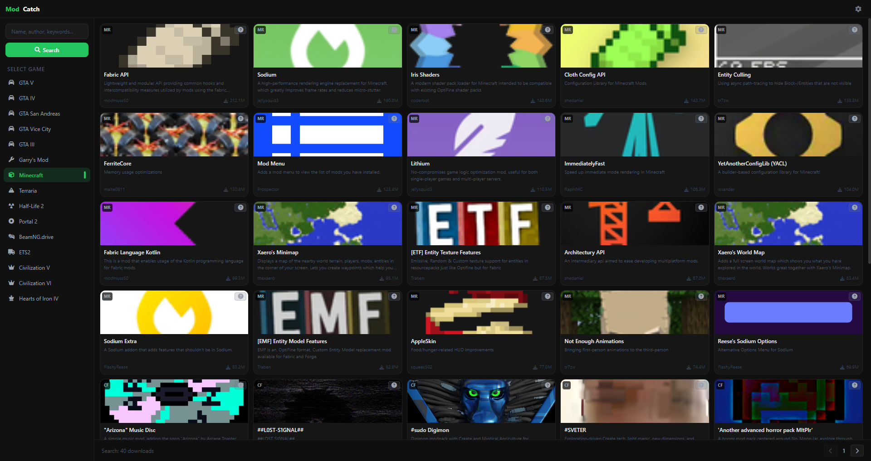Screen dimensions: 871x461
Task: Click the CF badge on #SVETER card
Action: point(567,385)
